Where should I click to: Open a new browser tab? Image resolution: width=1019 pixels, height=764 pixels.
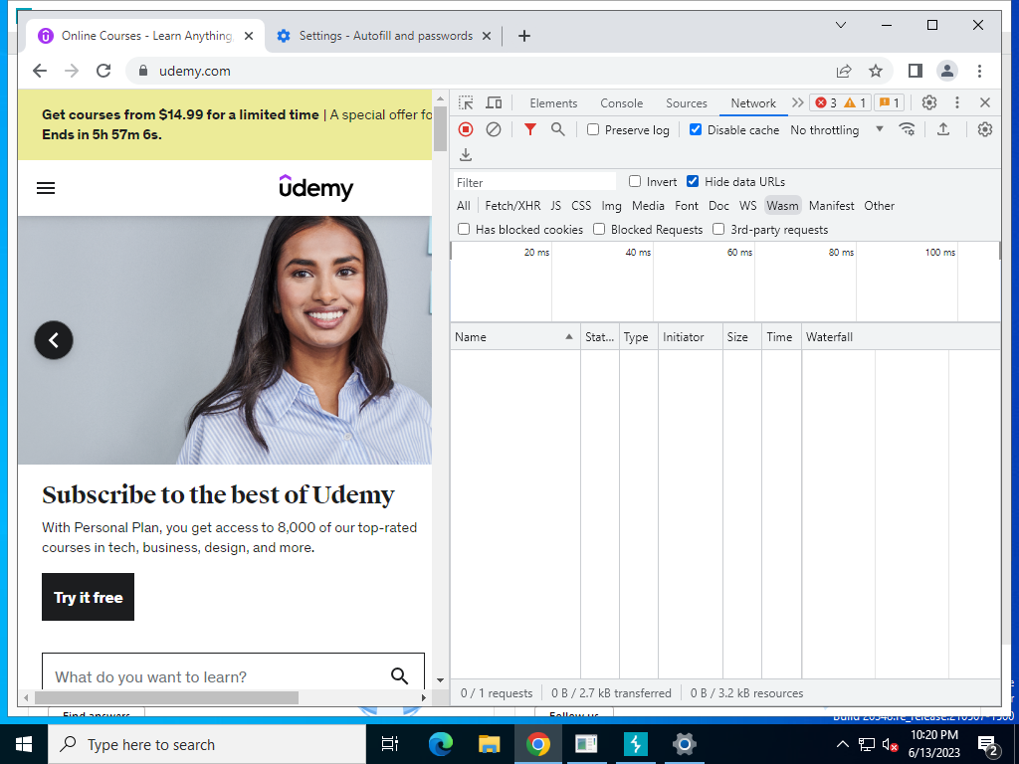tap(524, 36)
